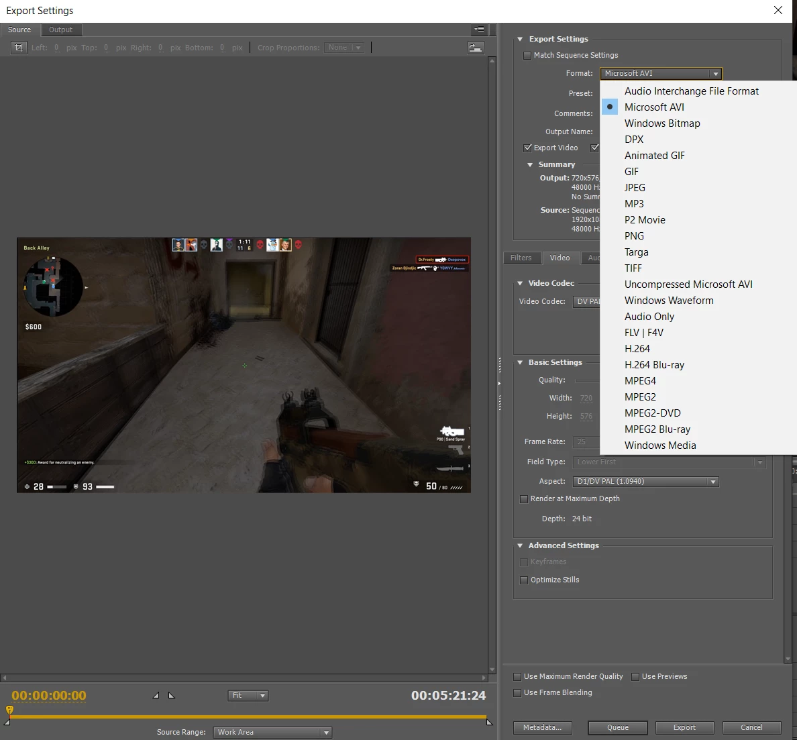Pick PNG in the format menu
Screen dimensions: 797x740
pyautogui.click(x=634, y=236)
